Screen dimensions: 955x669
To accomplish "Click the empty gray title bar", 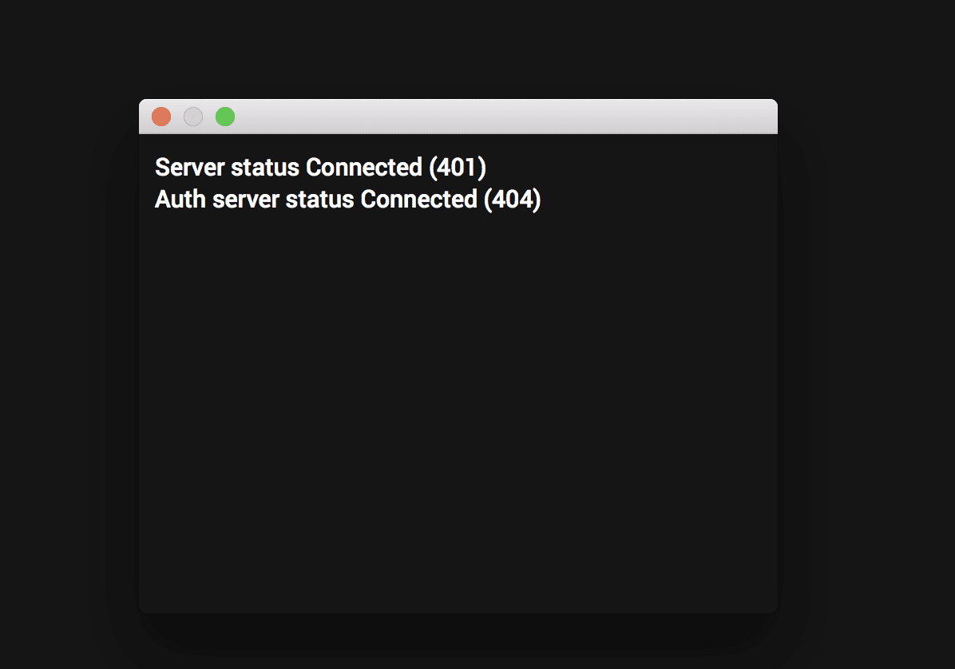I will coord(505,117).
